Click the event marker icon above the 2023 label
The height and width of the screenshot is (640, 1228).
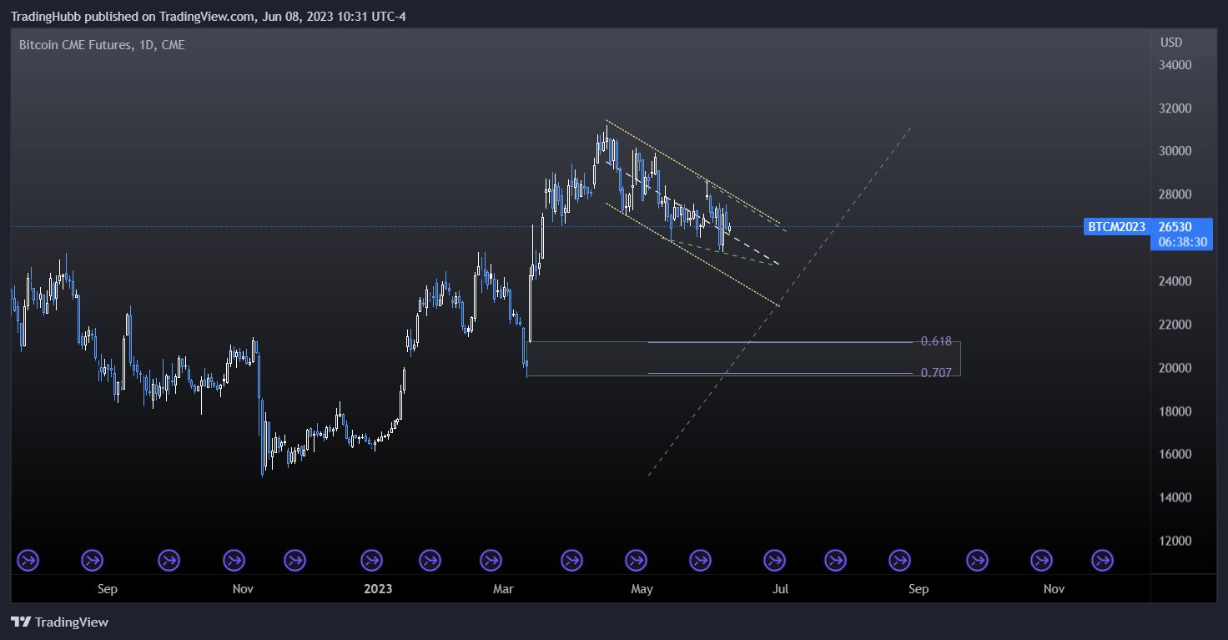click(x=372, y=560)
